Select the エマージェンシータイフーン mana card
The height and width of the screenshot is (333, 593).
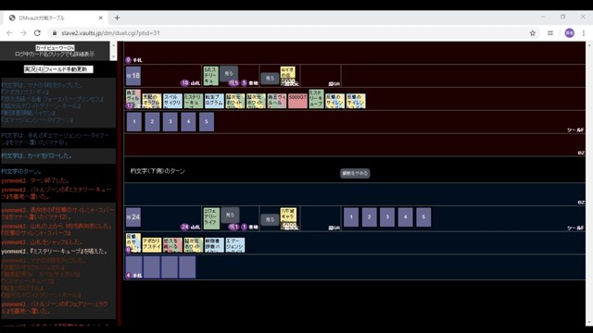click(234, 245)
